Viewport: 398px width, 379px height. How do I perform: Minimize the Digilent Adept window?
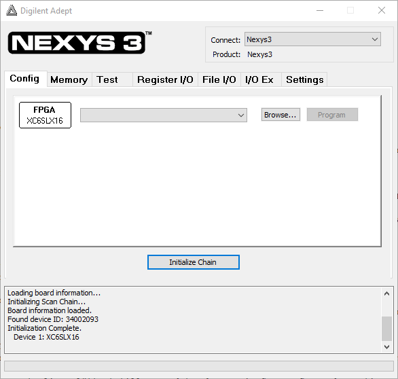(320, 10)
